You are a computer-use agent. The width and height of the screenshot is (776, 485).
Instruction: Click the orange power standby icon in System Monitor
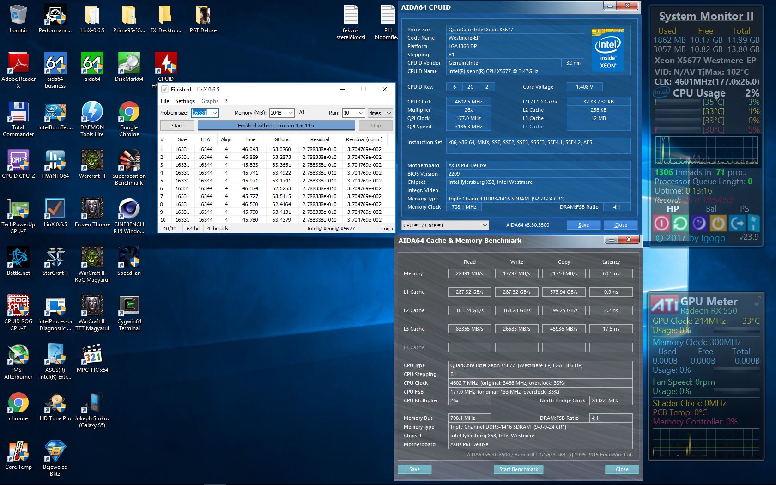tap(718, 224)
